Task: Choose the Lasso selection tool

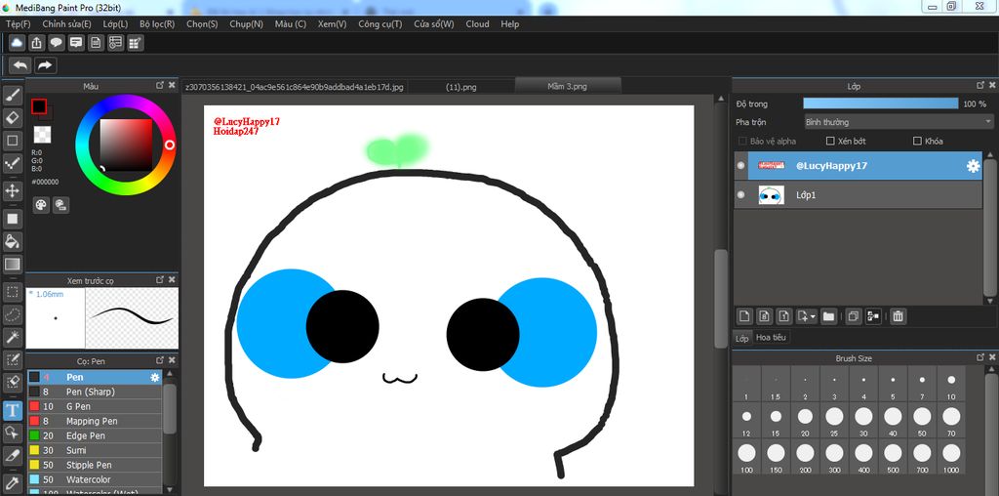Action: click(x=12, y=314)
